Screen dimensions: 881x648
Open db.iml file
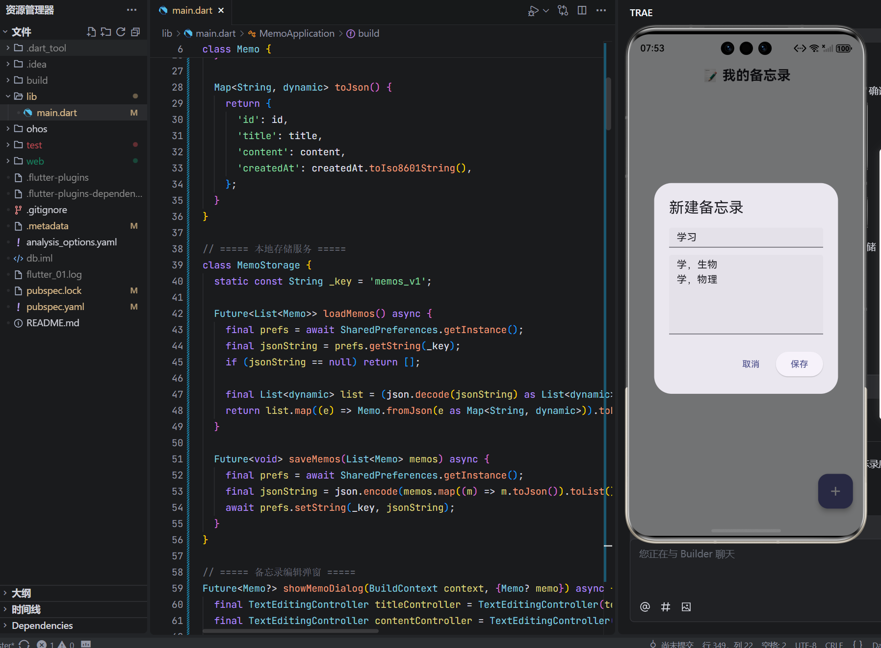point(74,258)
